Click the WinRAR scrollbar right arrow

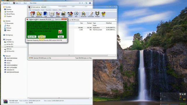click(115, 55)
